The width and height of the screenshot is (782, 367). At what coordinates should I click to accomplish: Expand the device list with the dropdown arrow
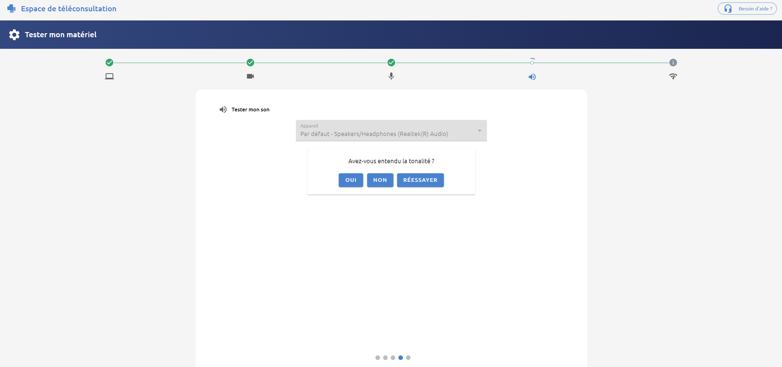click(480, 131)
